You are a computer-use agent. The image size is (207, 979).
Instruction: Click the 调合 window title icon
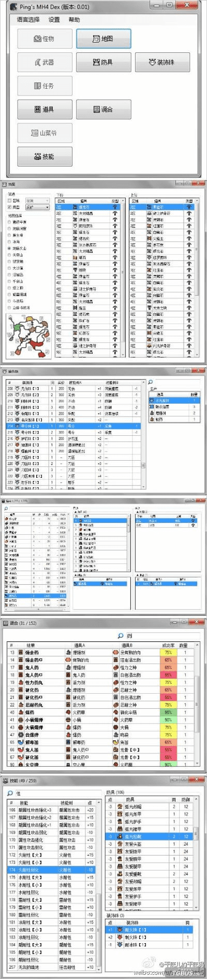6,623
